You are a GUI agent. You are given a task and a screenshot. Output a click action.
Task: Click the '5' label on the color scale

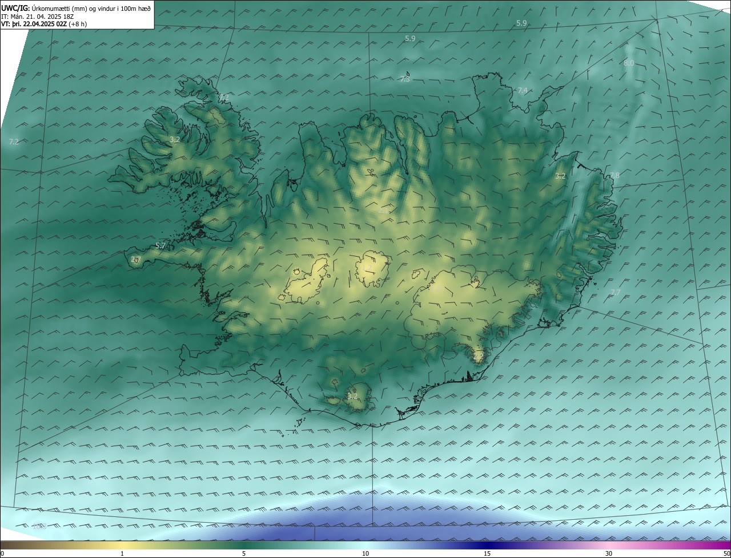(244, 553)
